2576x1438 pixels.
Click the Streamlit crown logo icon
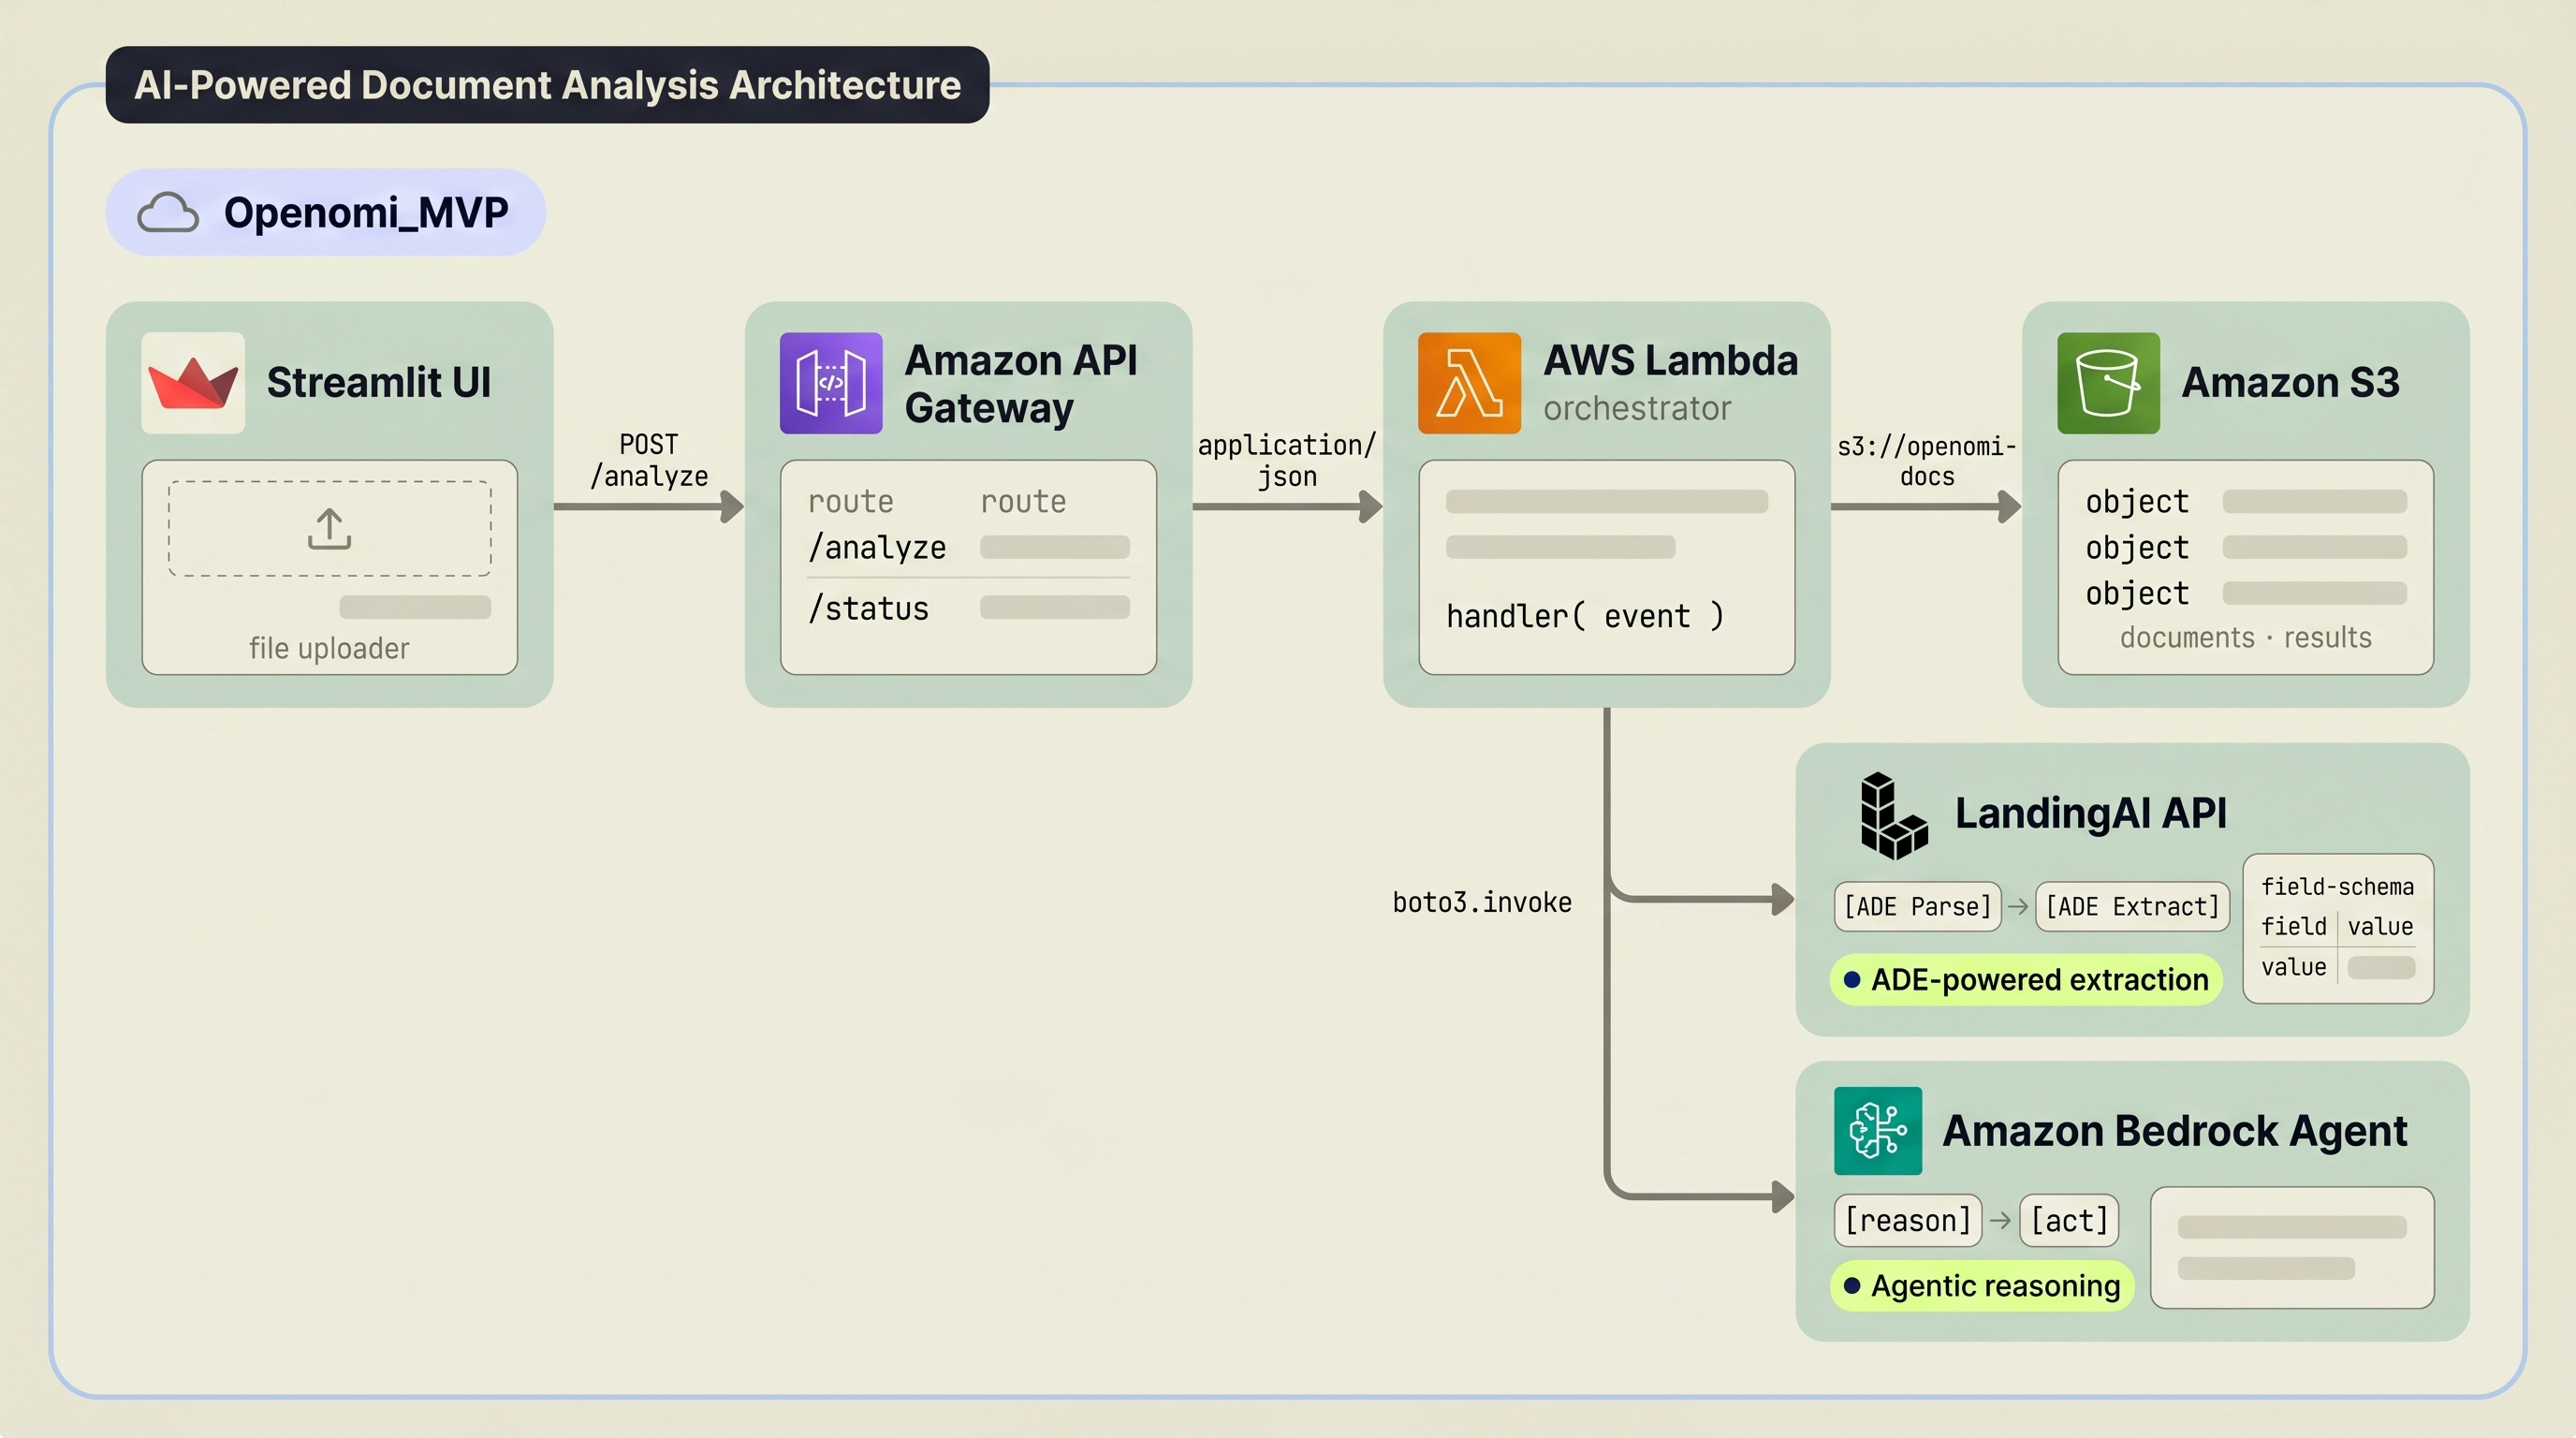(193, 383)
